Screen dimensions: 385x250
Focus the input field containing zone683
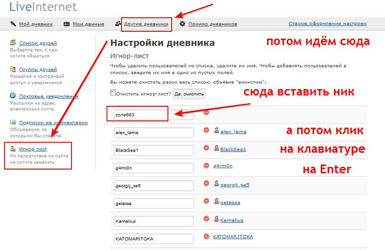point(153,115)
